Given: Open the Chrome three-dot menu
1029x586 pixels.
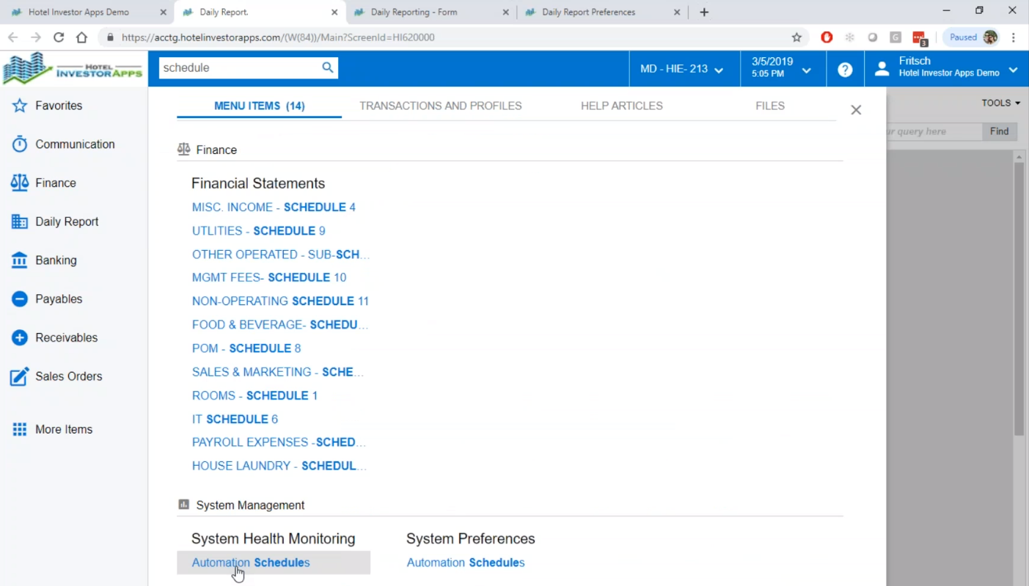Looking at the screenshot, I should click(1014, 37).
